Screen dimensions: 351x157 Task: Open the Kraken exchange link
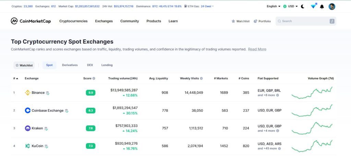click(x=37, y=128)
